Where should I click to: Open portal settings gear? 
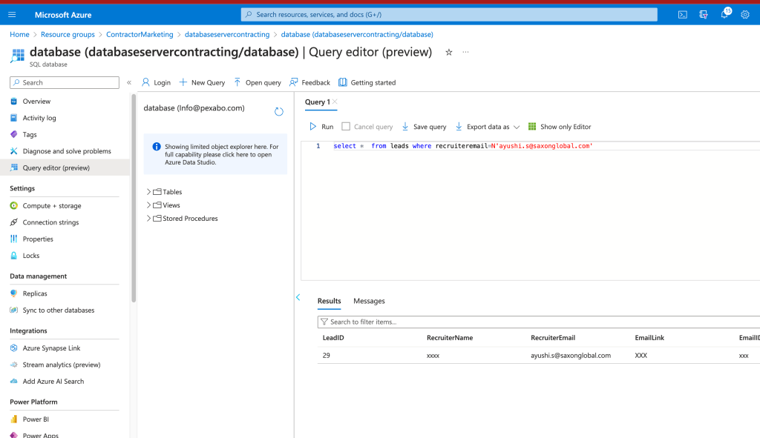click(x=745, y=15)
